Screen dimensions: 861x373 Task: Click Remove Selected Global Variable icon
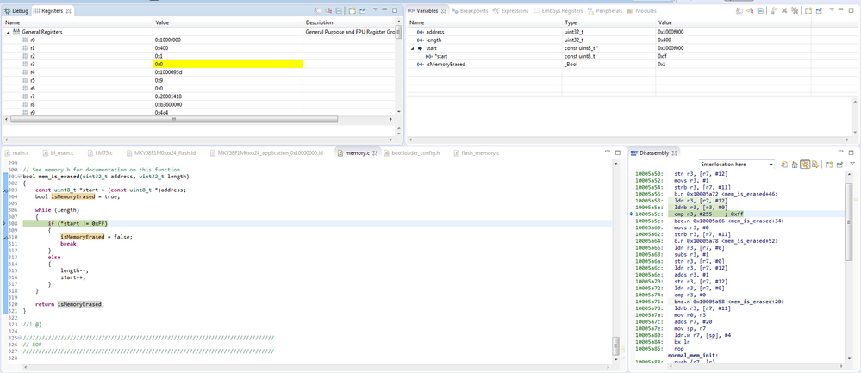(784, 10)
